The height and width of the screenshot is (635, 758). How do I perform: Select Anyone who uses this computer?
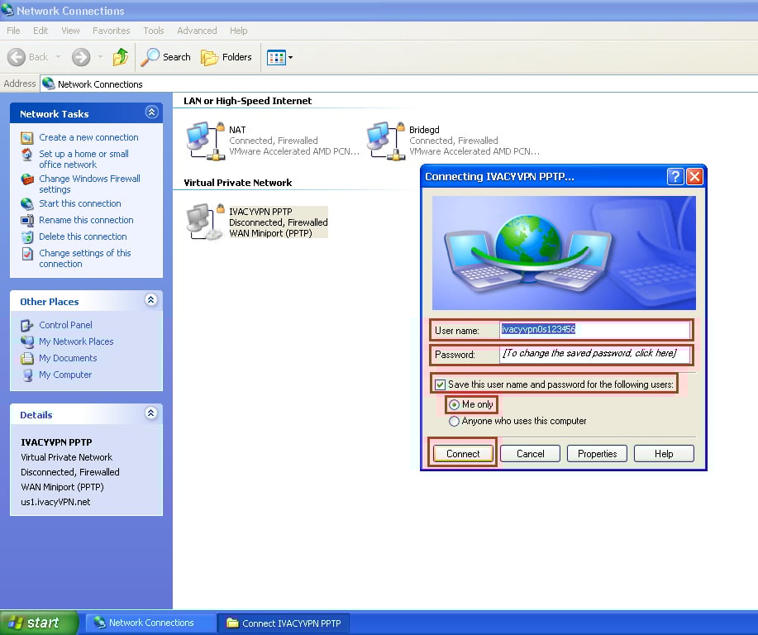click(x=454, y=421)
